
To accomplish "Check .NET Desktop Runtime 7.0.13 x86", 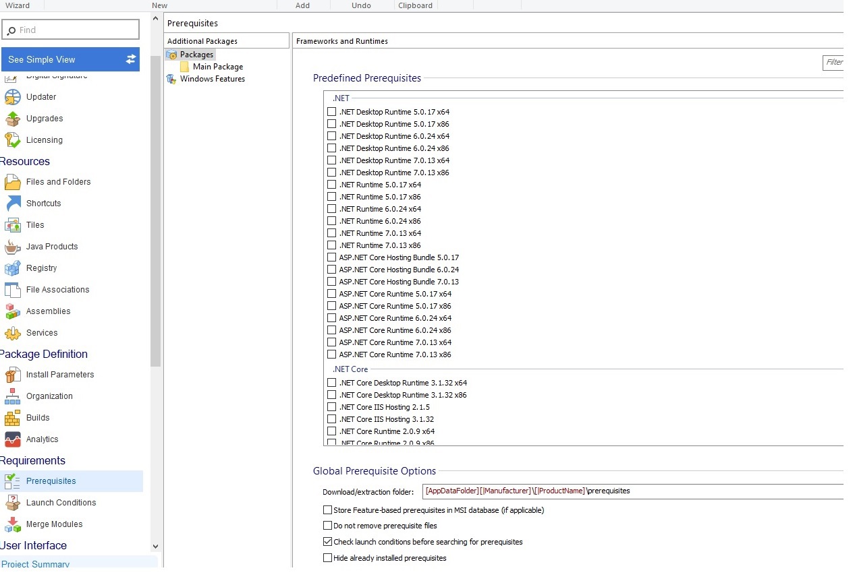I will (331, 173).
